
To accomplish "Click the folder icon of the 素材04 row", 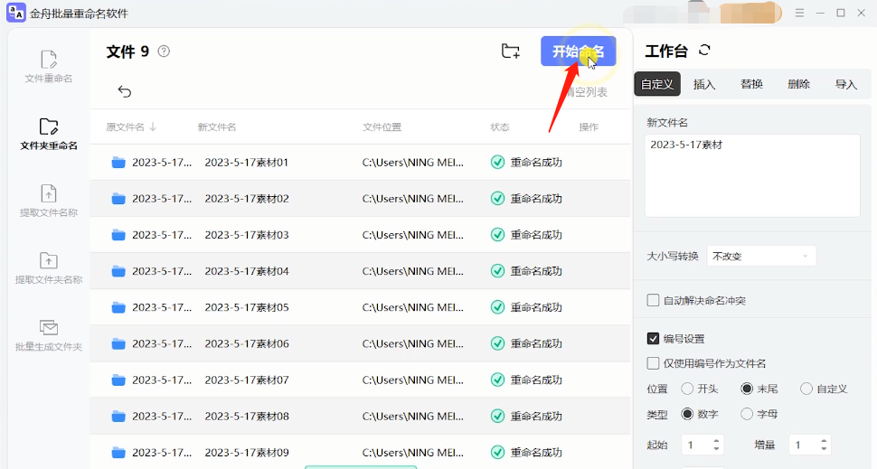I will tap(118, 271).
